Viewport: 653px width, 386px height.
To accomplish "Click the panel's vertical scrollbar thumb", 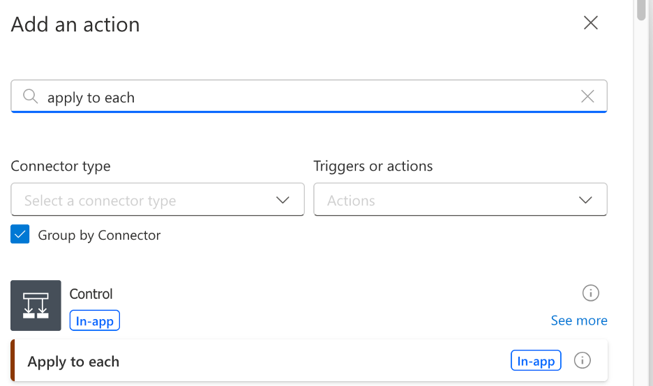I will 641,9.
